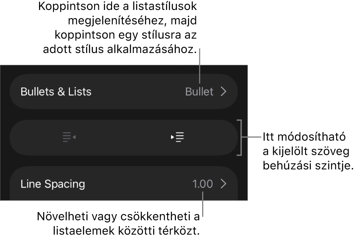Change the list type from Bullet

(x=199, y=92)
